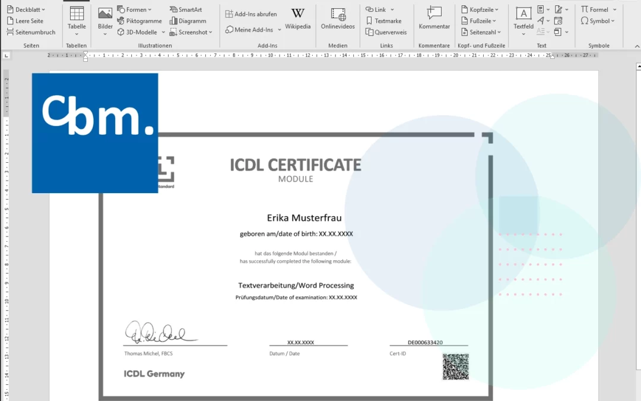The width and height of the screenshot is (641, 401).
Task: Click the Cert-ID label
Action: pos(398,353)
